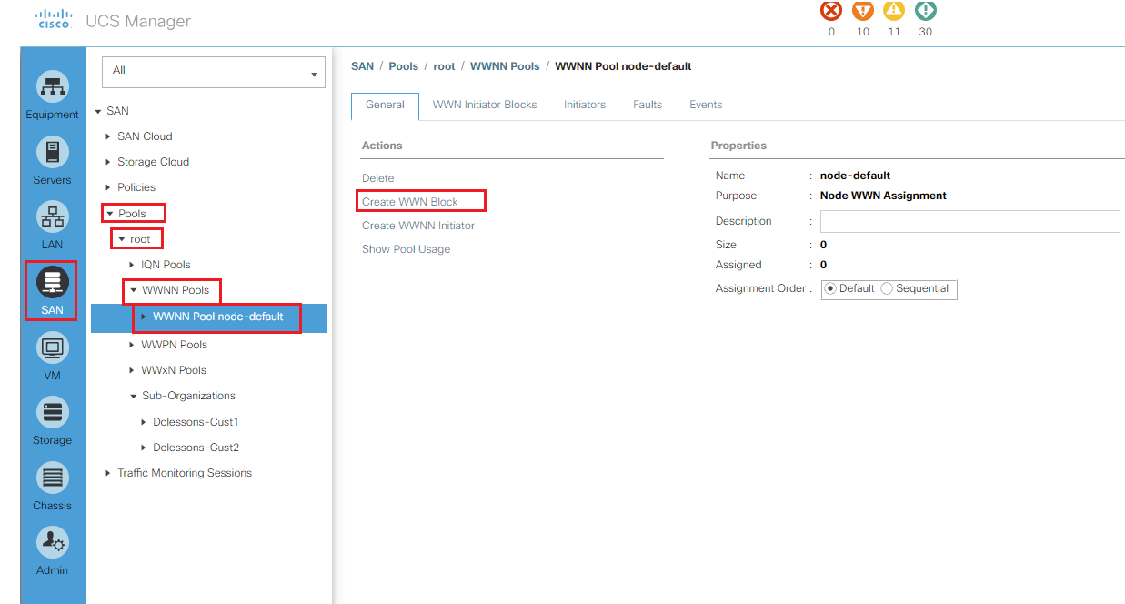Collapse the SAN tree root node
Viewport: 1125px width, 604px height.
click(x=98, y=112)
